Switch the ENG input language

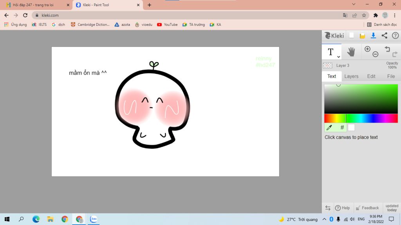[361, 219]
